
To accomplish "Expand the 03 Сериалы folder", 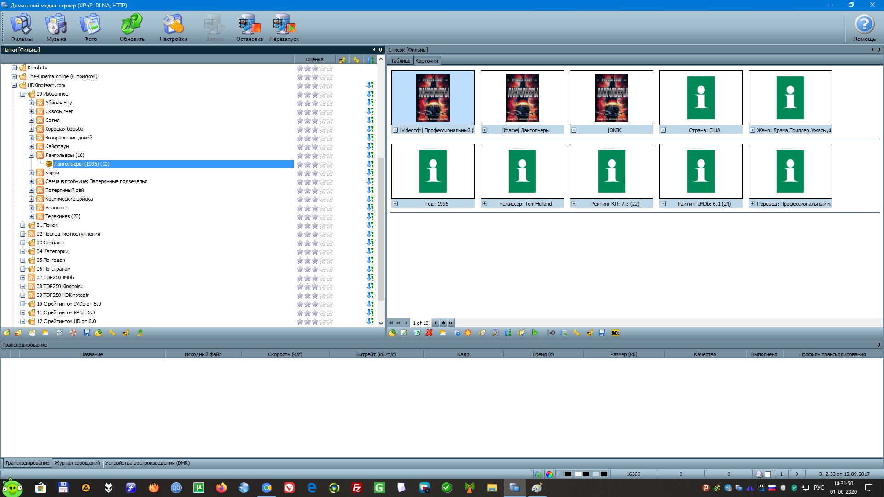I will pos(23,243).
